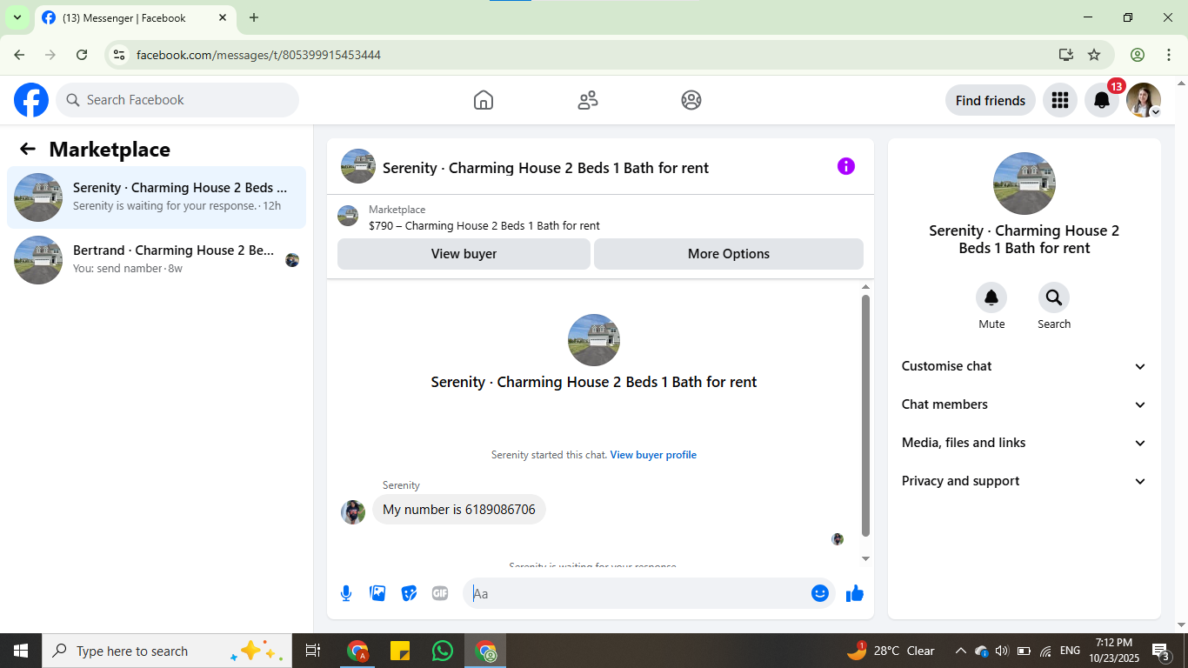Click the chat header title
Viewport: 1188px width, 668px height.
tap(545, 168)
